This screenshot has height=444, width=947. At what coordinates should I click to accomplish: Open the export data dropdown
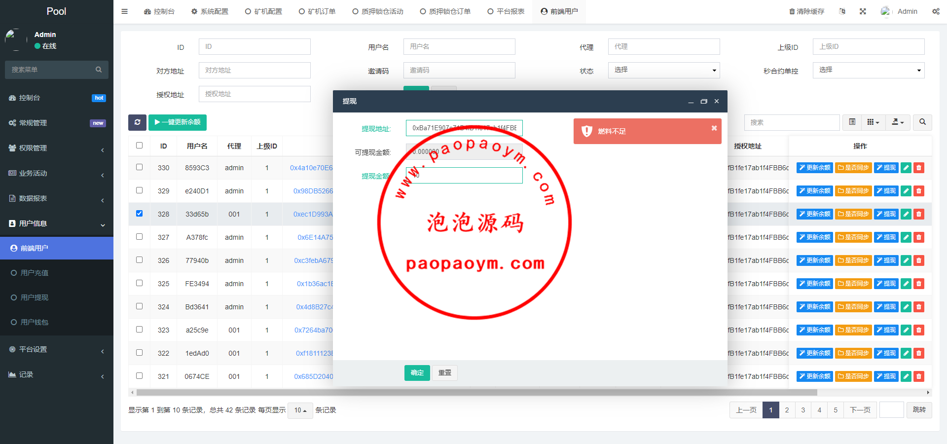tap(898, 122)
